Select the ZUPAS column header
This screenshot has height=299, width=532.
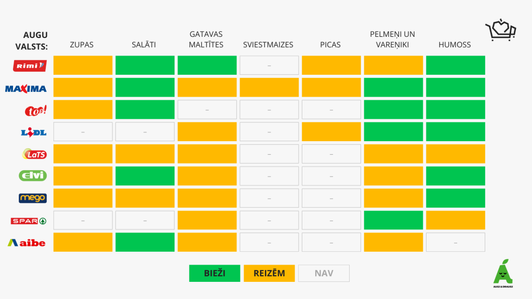pyautogui.click(x=82, y=45)
